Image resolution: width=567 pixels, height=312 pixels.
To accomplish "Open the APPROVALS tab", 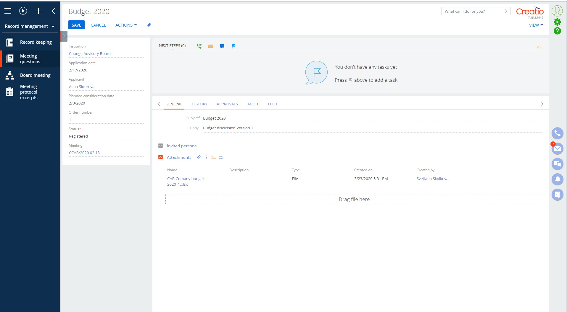I will 227,104.
